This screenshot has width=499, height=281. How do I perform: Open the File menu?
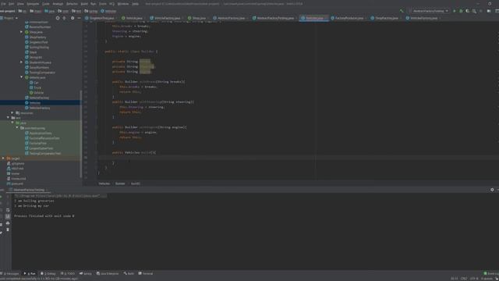tap(3, 4)
